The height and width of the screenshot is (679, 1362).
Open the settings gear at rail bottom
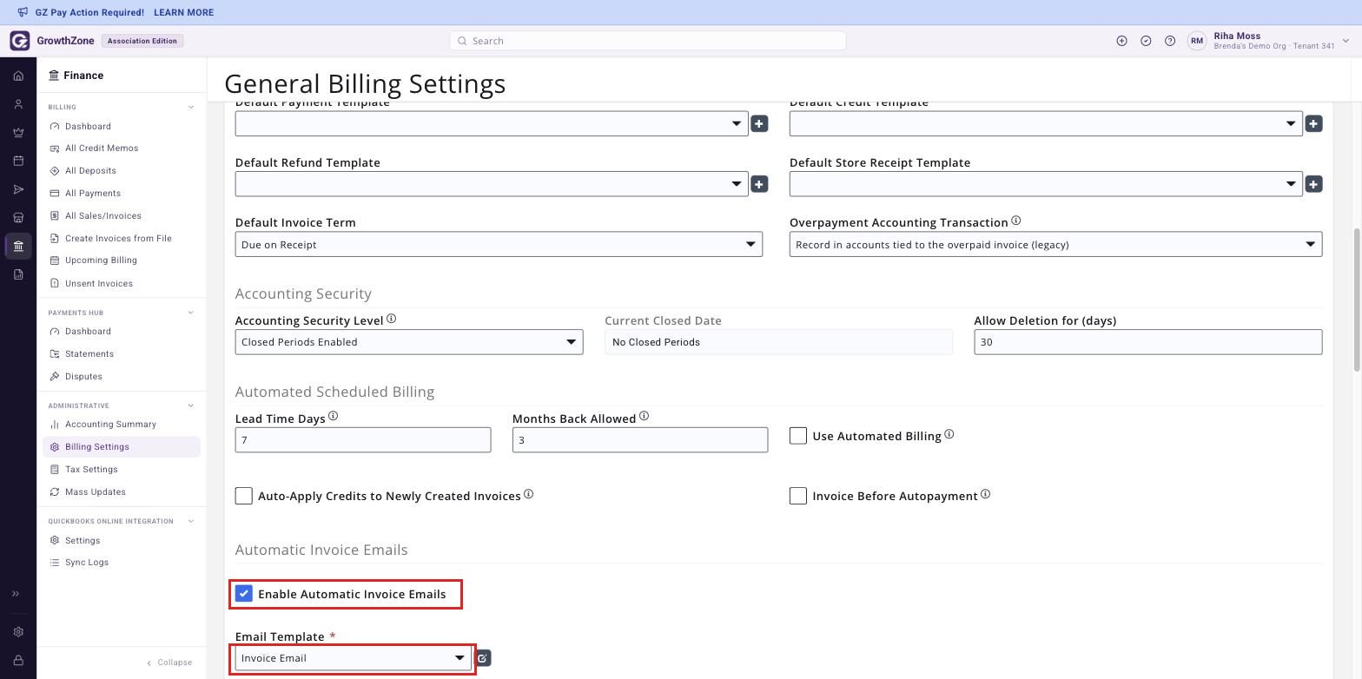[18, 632]
